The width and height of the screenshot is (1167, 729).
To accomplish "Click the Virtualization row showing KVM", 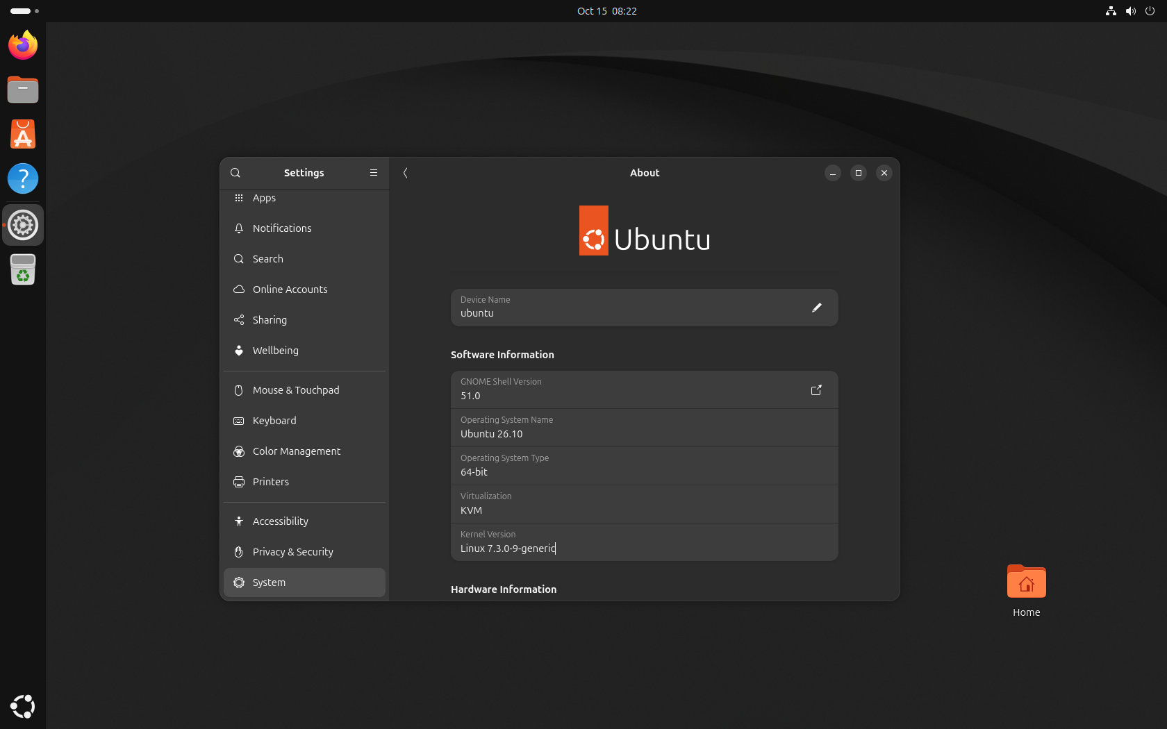I will (644, 504).
